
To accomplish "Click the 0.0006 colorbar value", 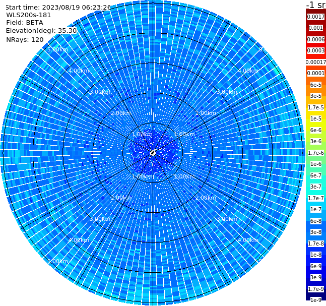I will [316, 39].
